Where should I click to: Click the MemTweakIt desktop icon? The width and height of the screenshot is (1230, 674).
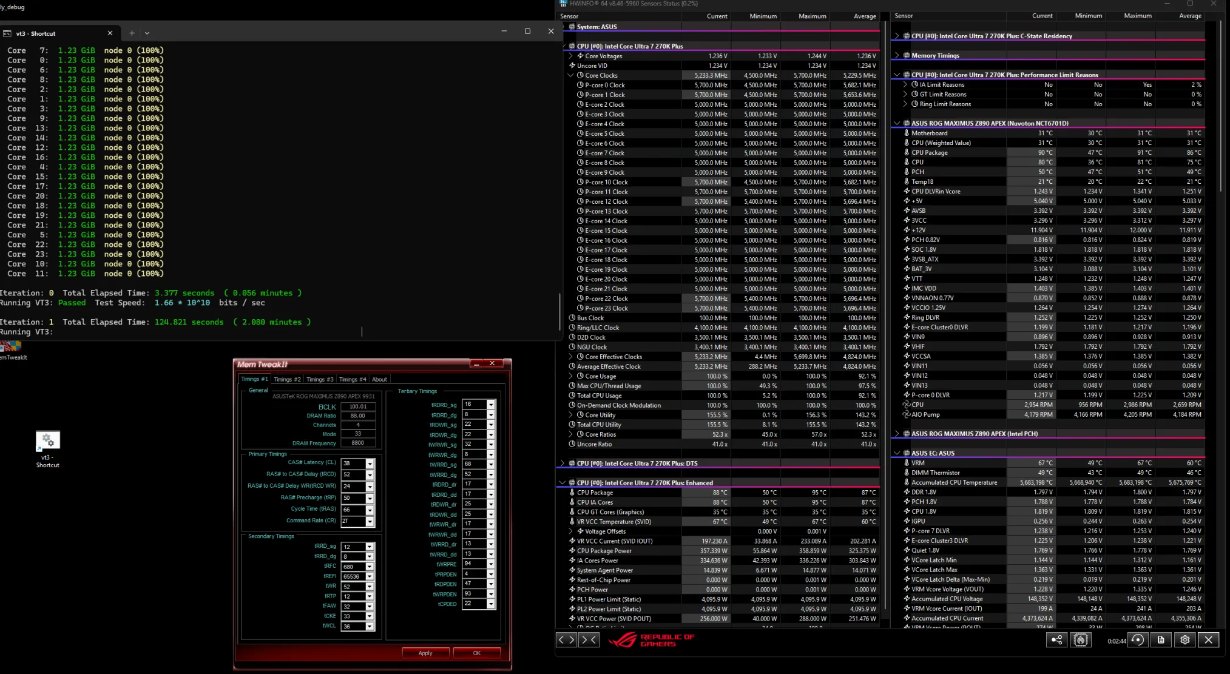pyautogui.click(x=11, y=351)
